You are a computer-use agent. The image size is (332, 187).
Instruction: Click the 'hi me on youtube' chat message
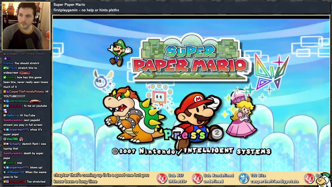click(35, 106)
